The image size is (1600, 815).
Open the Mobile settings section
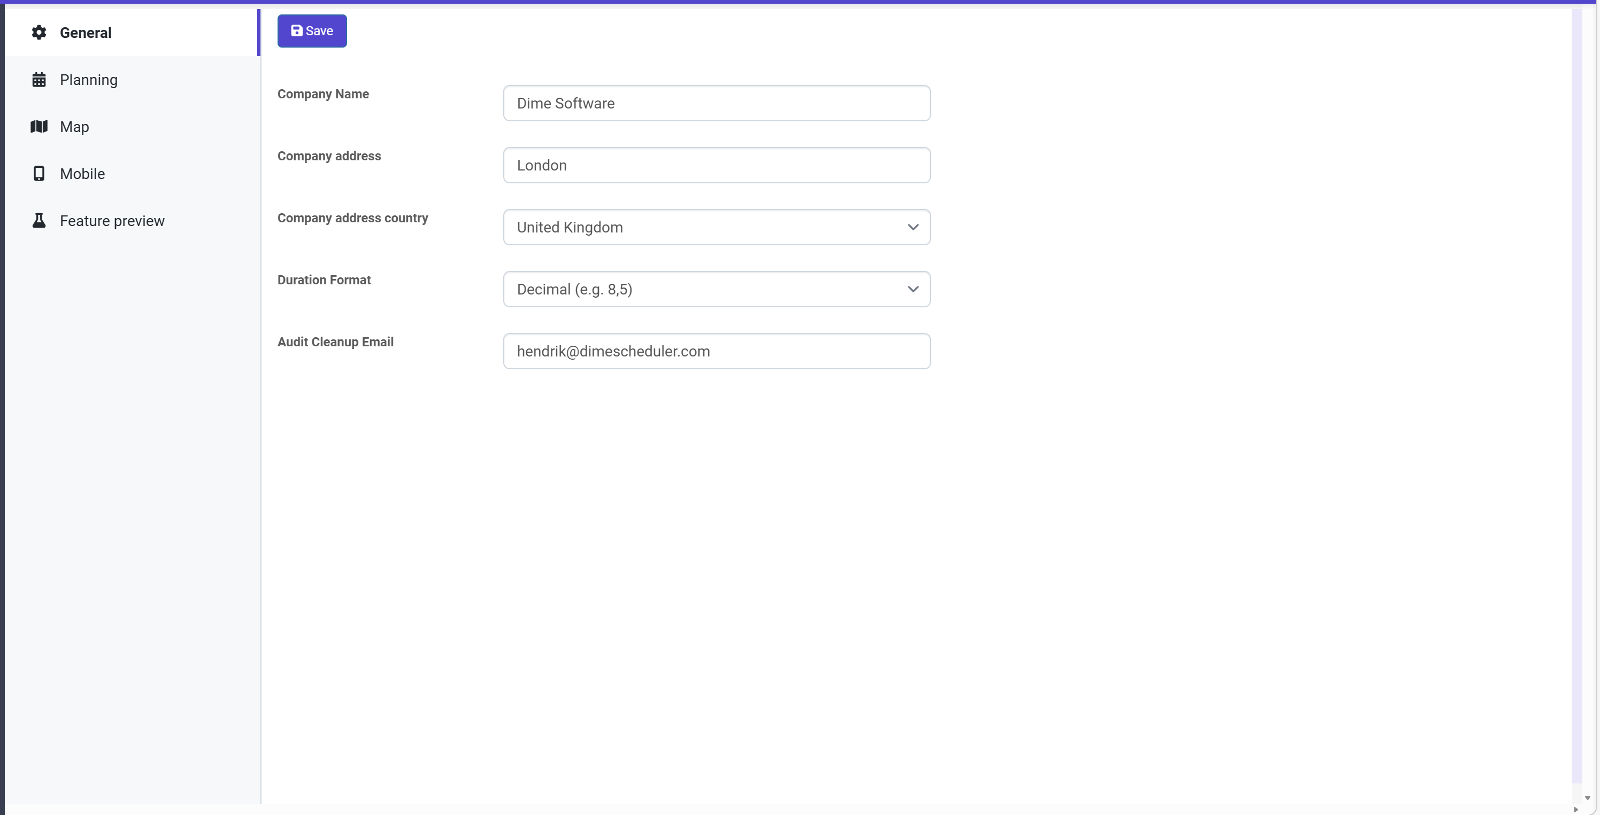[82, 174]
